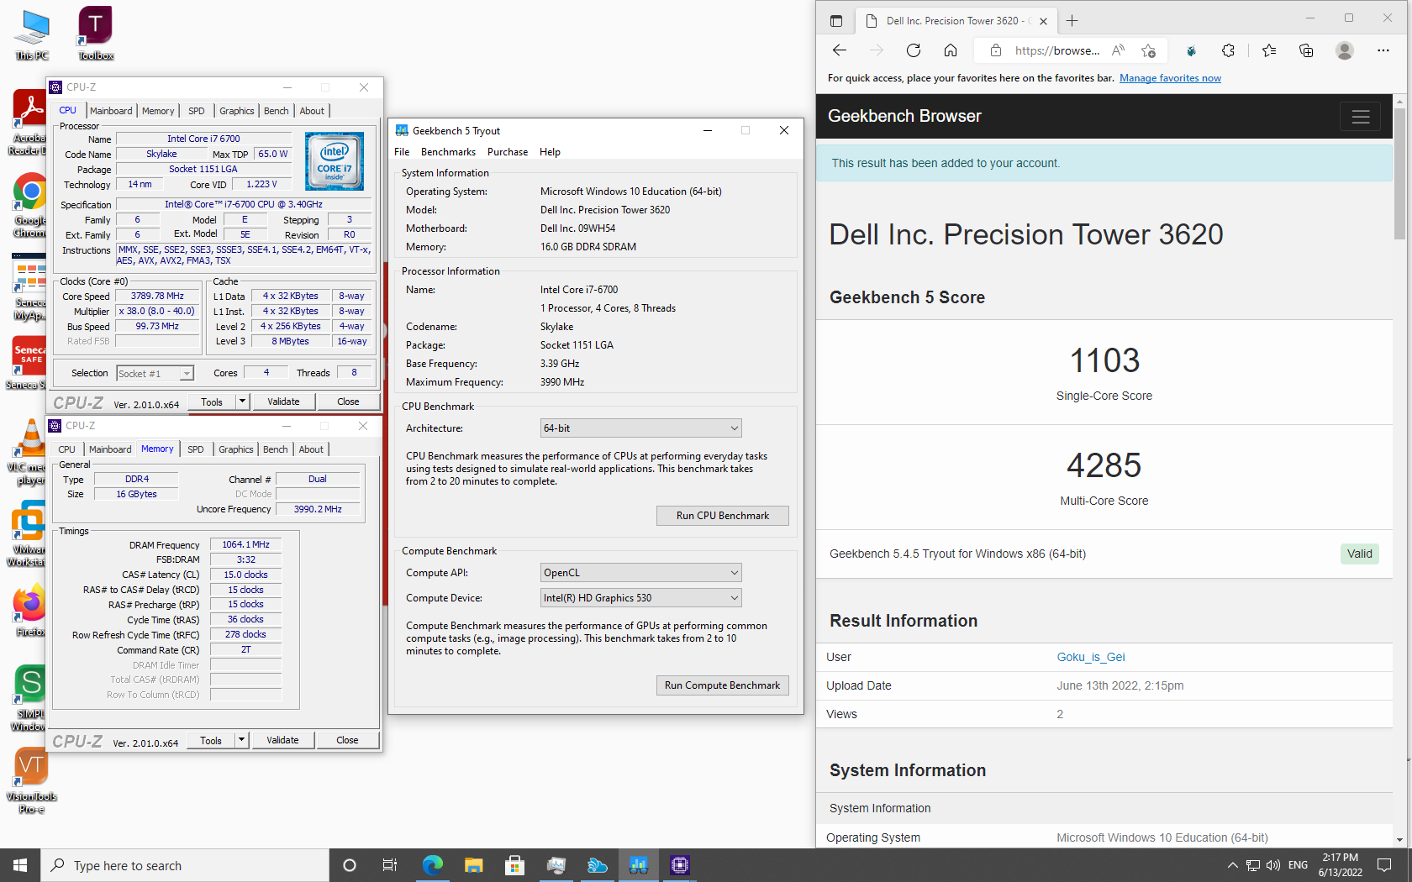Switch to CPU-Z taskbar button

click(679, 865)
